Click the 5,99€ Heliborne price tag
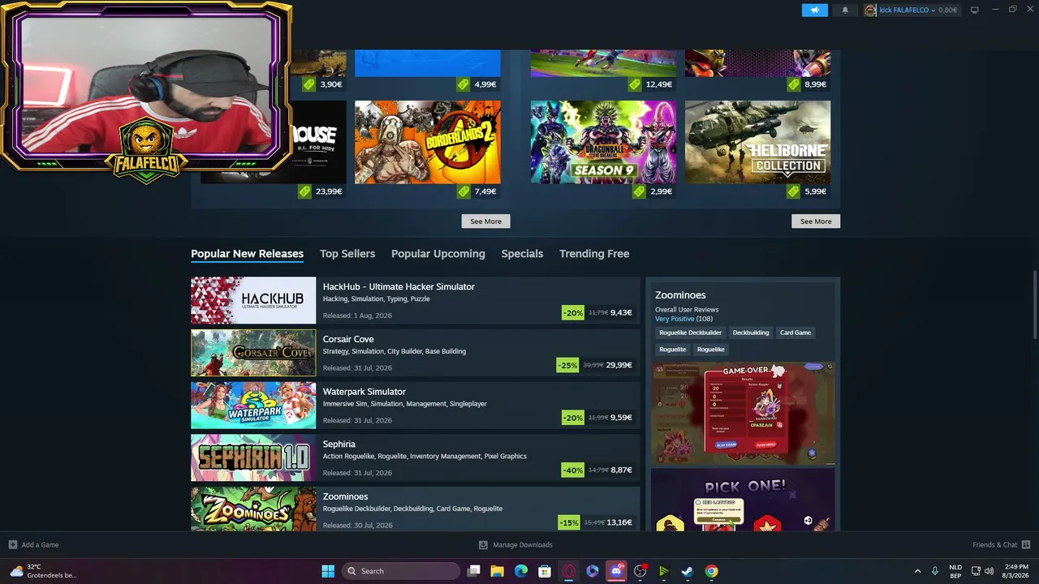Viewport: 1039px width, 584px height. click(x=807, y=191)
